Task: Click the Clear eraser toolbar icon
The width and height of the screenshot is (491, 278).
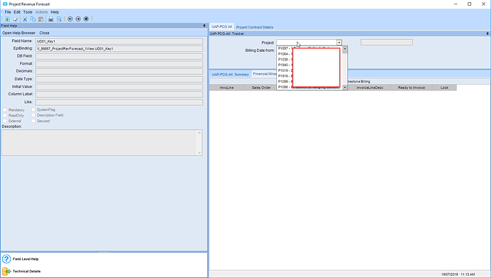Action: click(16, 19)
